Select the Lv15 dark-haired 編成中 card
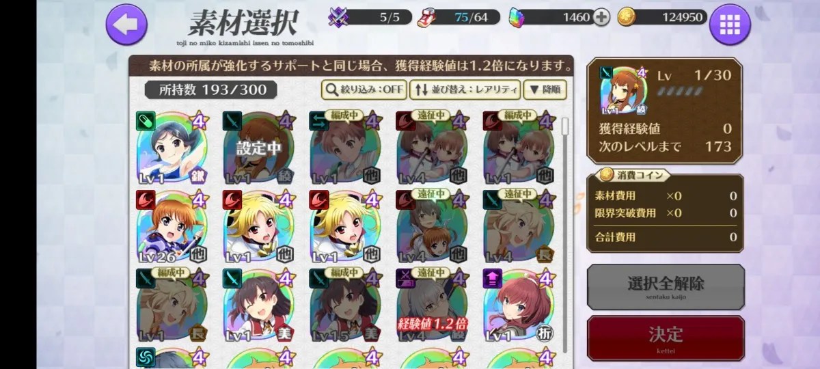Viewport: 820px width, 369px height. [346, 305]
